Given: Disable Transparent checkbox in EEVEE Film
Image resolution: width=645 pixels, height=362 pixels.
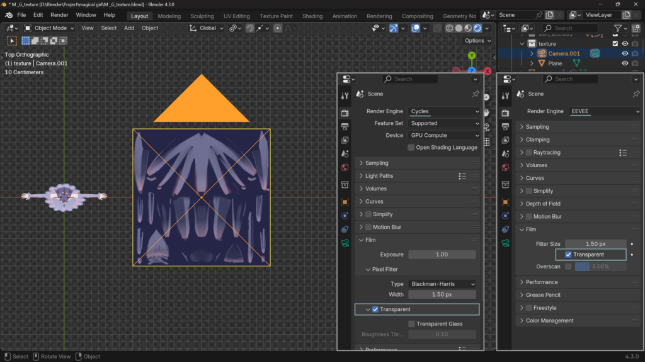Looking at the screenshot, I should pyautogui.click(x=568, y=255).
